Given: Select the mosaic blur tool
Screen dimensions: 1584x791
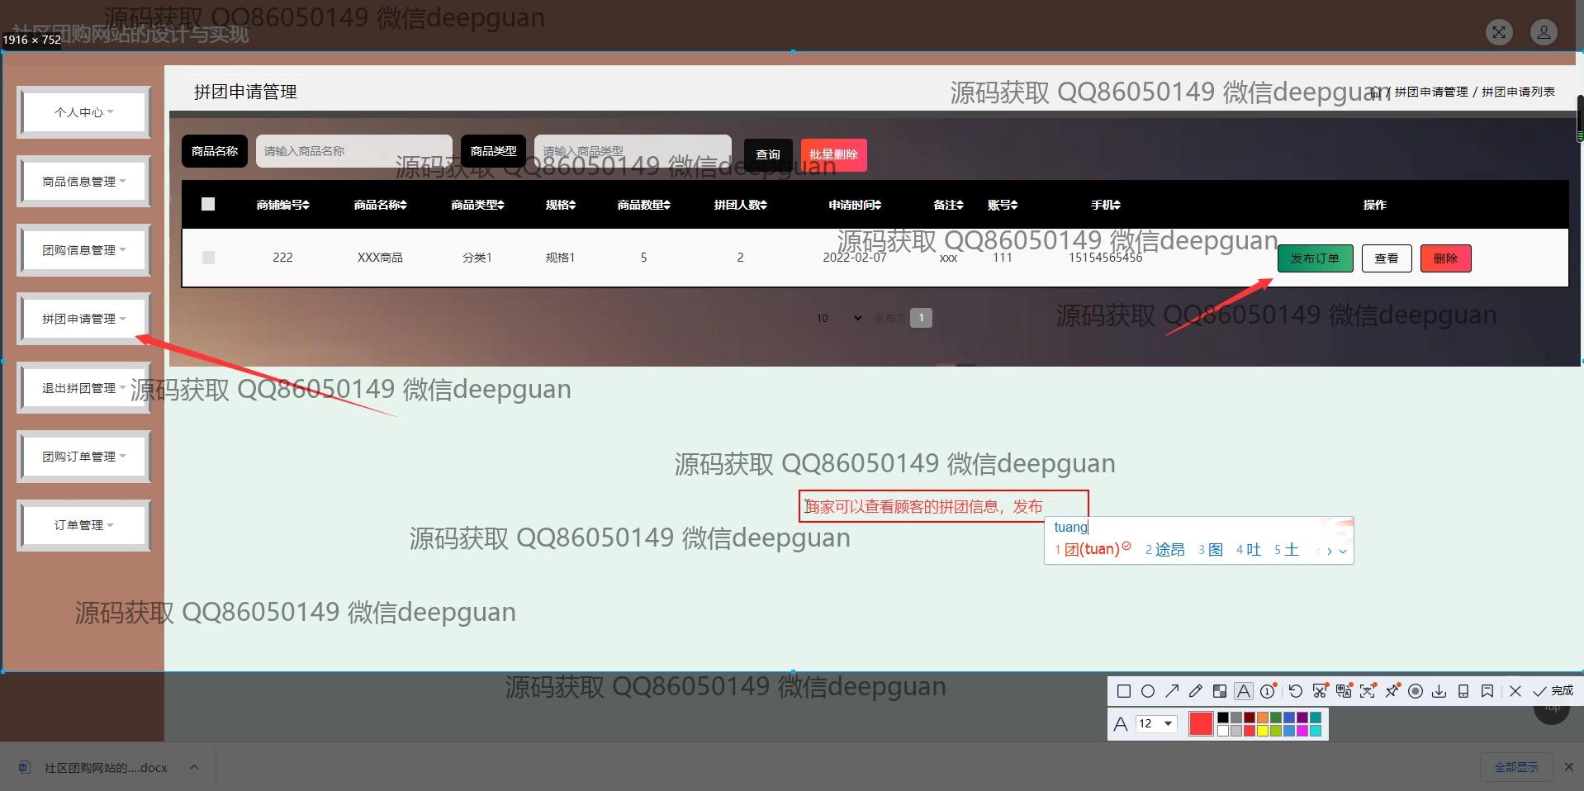Looking at the screenshot, I should tap(1220, 691).
